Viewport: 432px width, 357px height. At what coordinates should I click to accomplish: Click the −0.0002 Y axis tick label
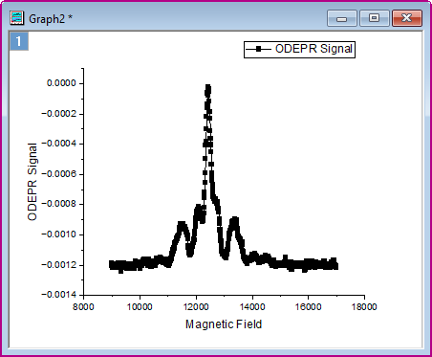click(59, 114)
